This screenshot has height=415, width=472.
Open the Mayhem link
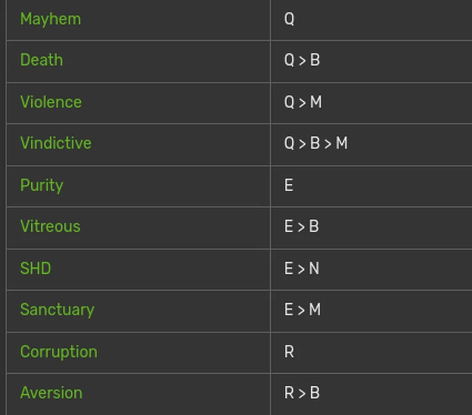pos(51,19)
